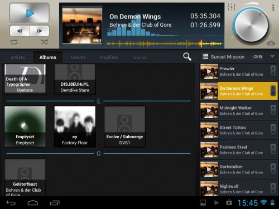
Task: Tap the Android back button
Action: pos(11,203)
